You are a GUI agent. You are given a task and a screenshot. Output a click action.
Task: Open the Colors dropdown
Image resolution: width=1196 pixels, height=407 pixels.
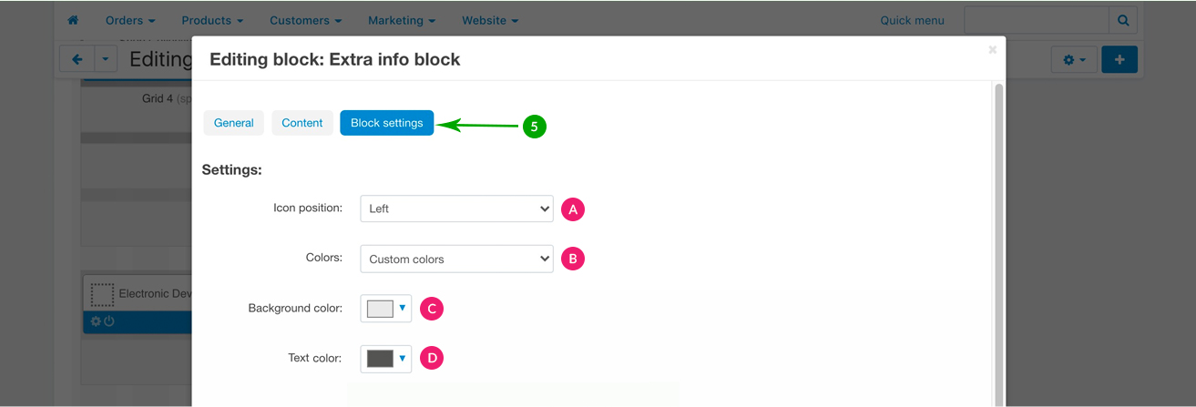[456, 259]
